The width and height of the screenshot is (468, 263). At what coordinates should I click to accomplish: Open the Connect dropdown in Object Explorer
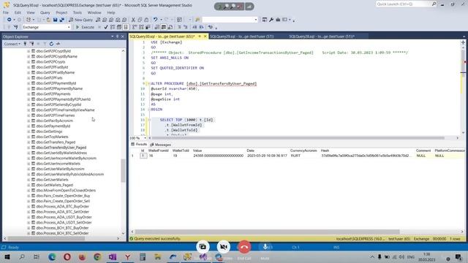12,44
